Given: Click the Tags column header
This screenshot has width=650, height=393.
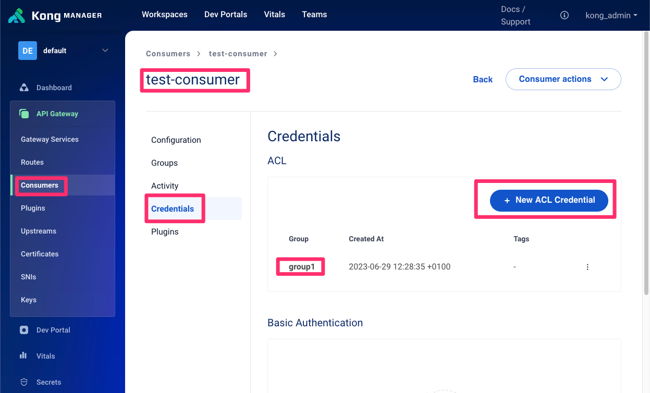Looking at the screenshot, I should tap(521, 239).
